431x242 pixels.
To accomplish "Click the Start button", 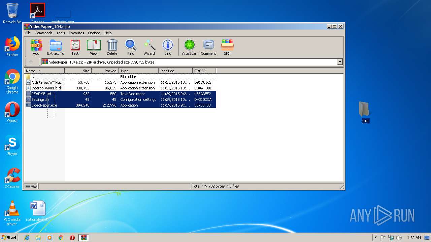I will tap(9, 237).
